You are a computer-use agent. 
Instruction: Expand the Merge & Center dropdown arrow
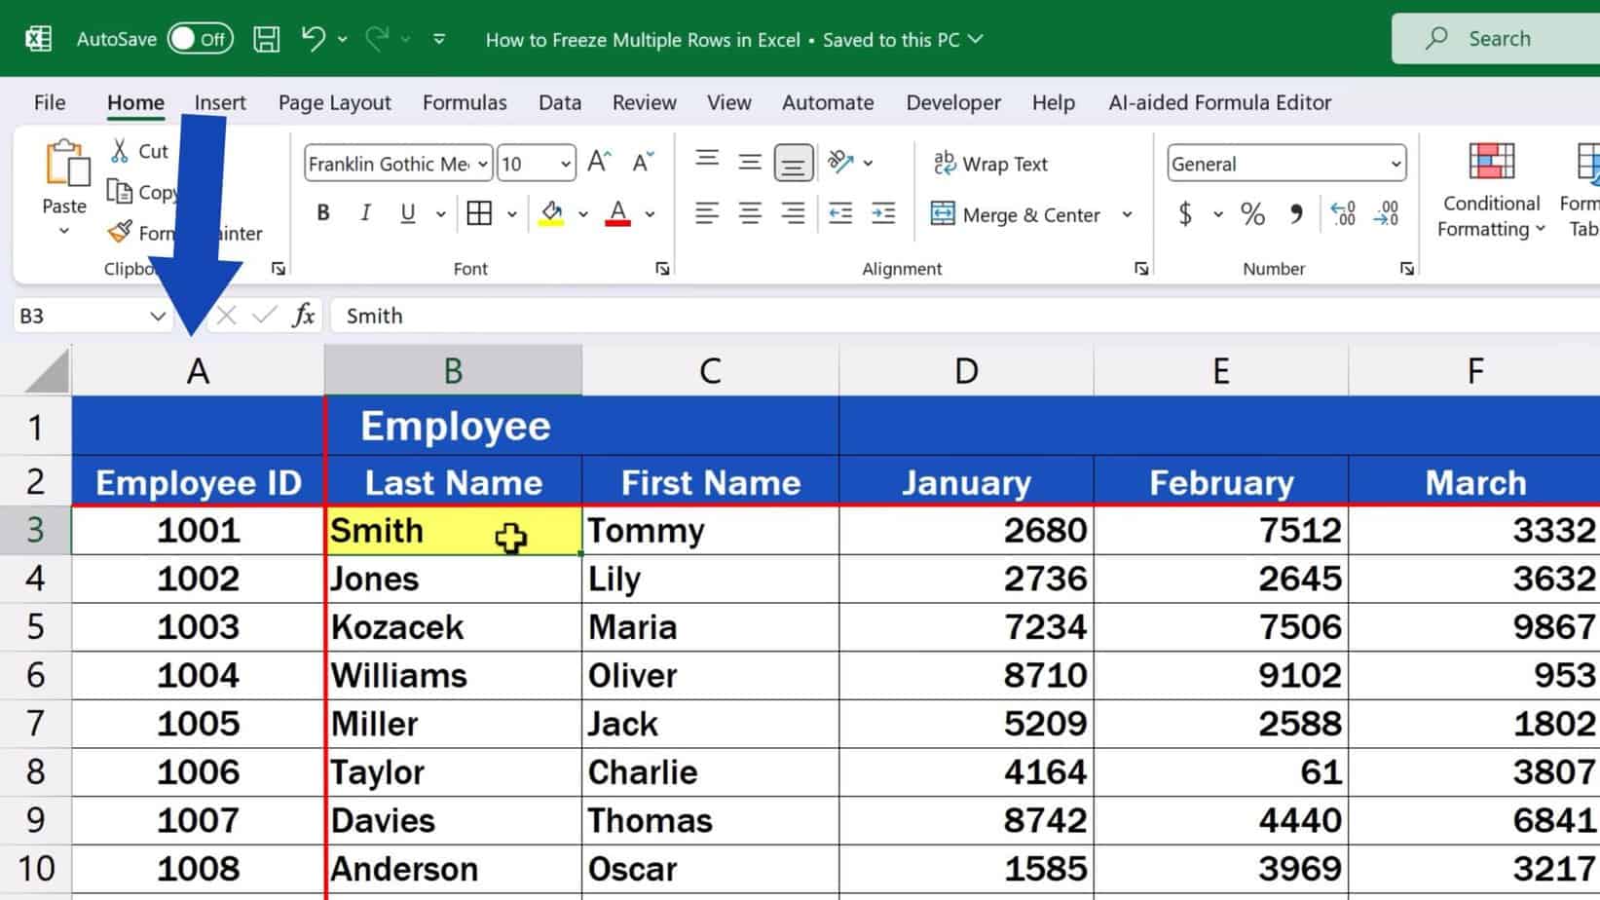coord(1127,215)
